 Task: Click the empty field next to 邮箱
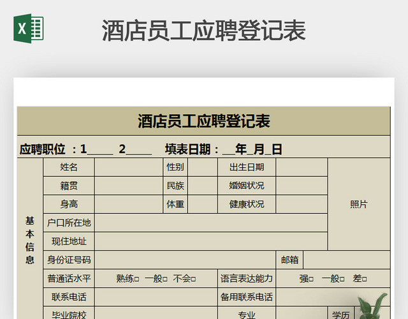347,260
